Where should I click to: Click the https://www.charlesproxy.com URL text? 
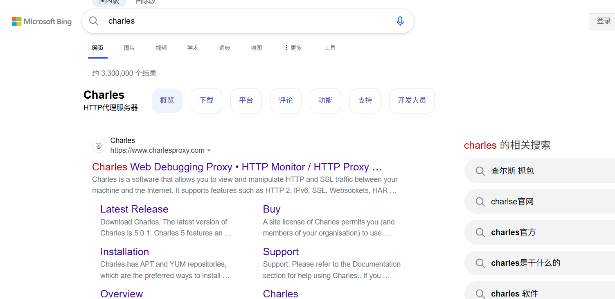158,150
